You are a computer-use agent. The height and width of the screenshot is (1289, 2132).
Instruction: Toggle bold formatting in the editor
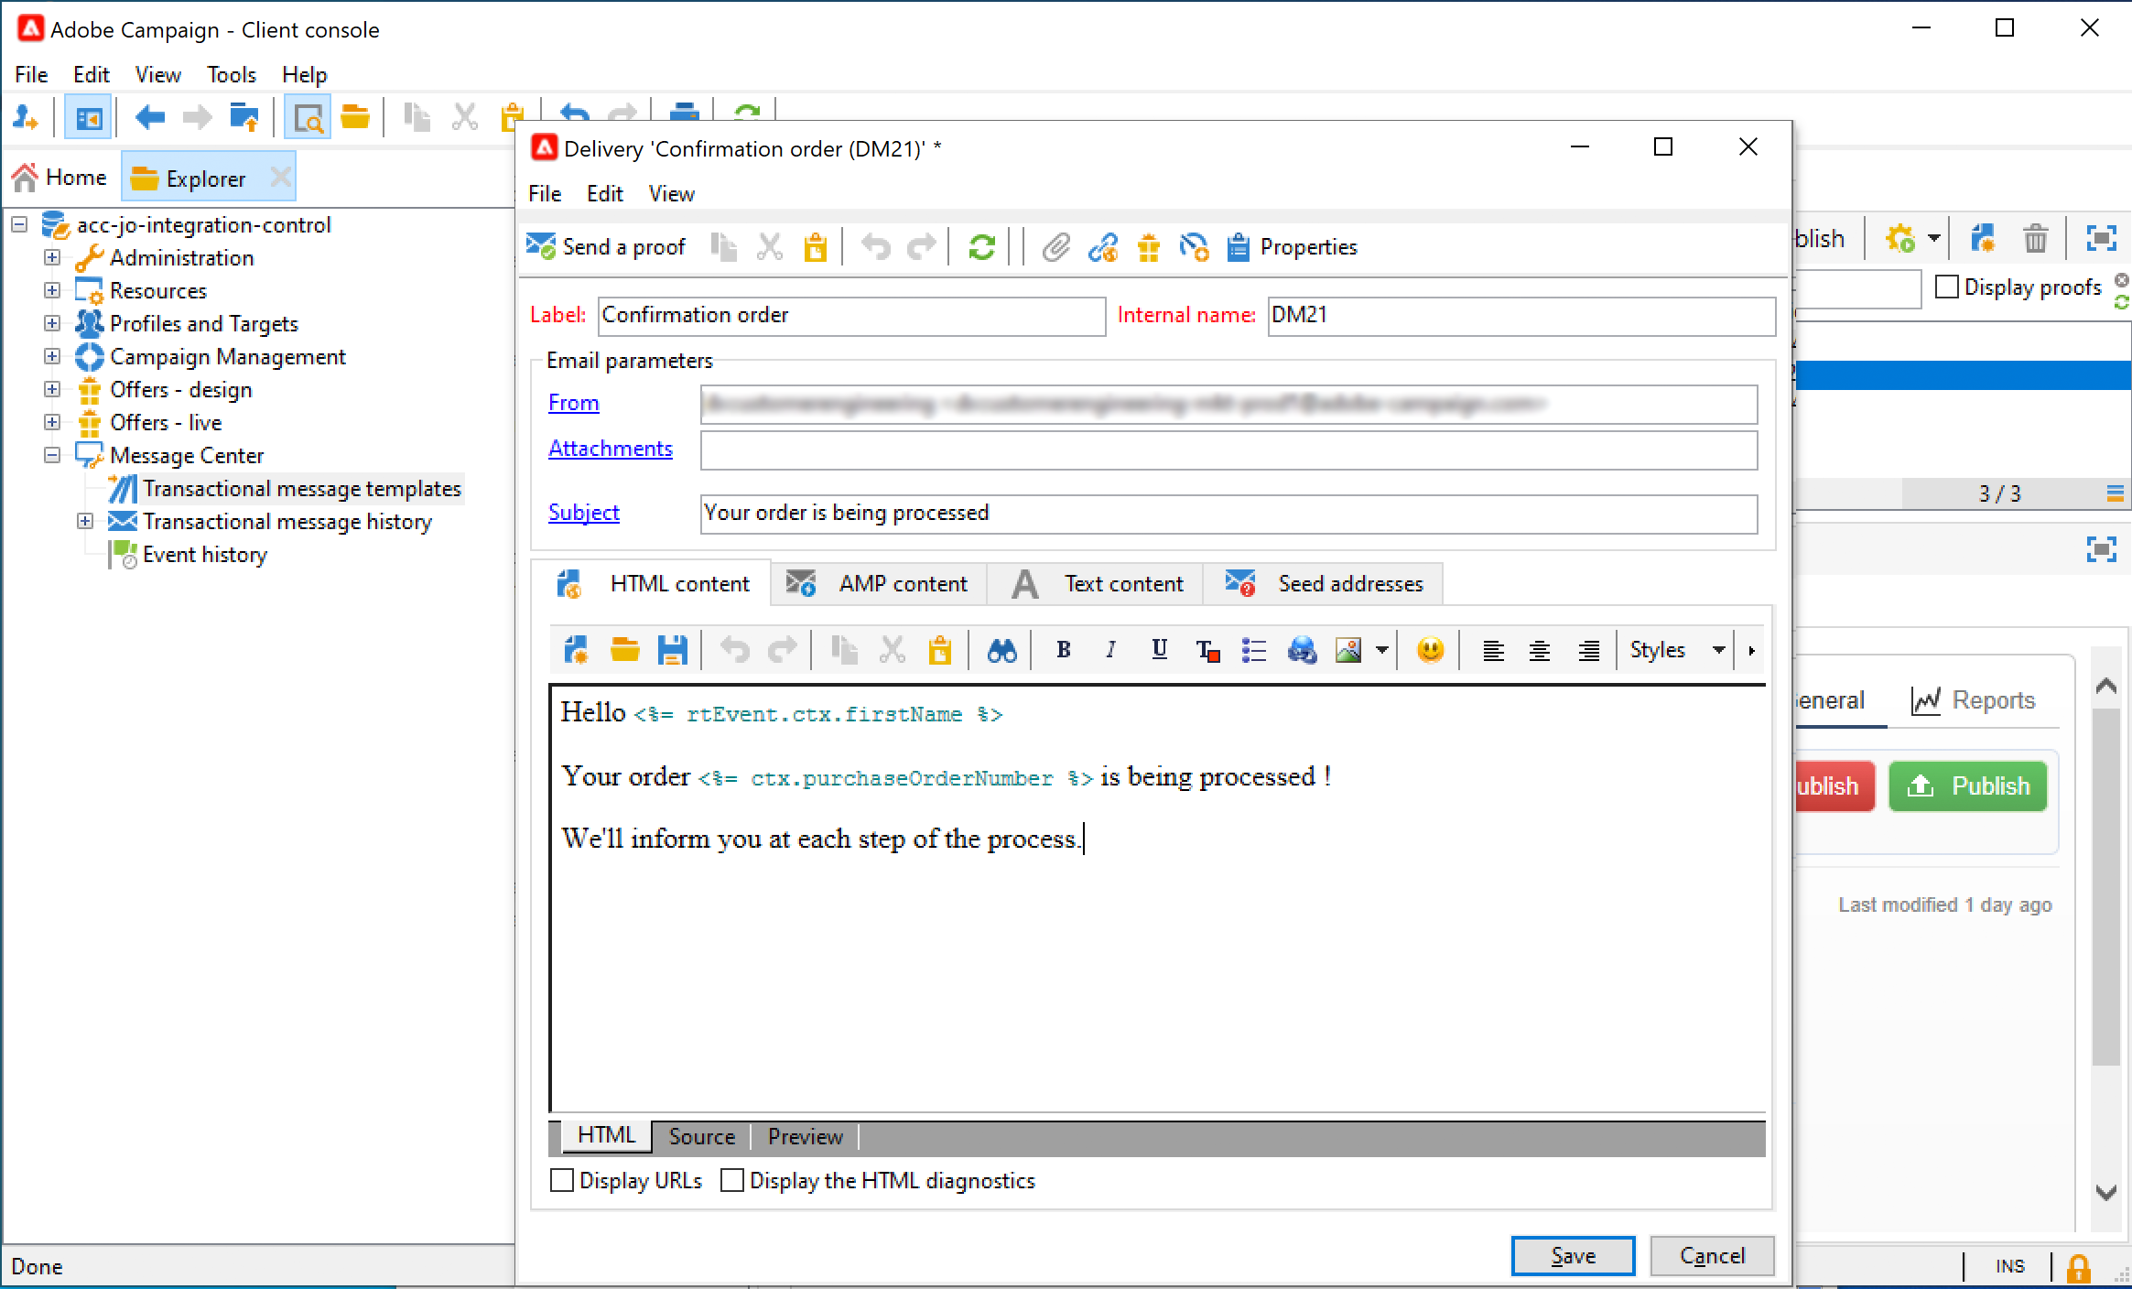click(1063, 650)
